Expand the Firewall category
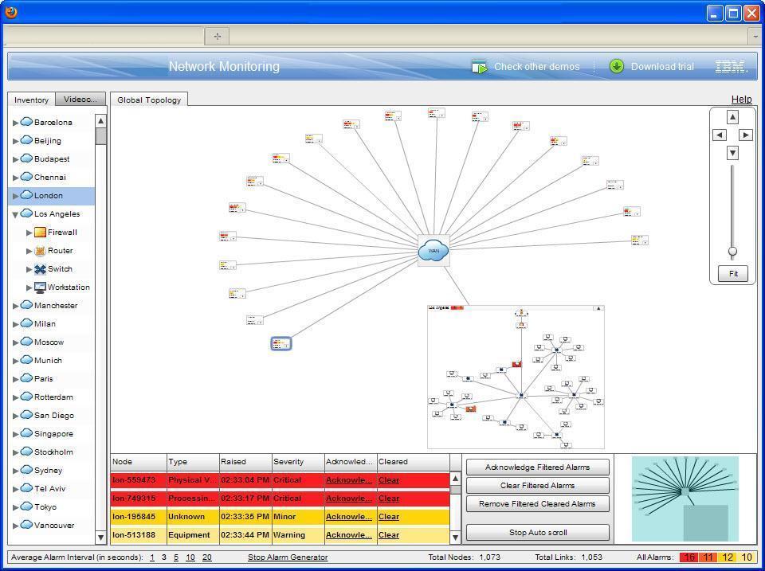This screenshot has width=765, height=571. point(29,232)
